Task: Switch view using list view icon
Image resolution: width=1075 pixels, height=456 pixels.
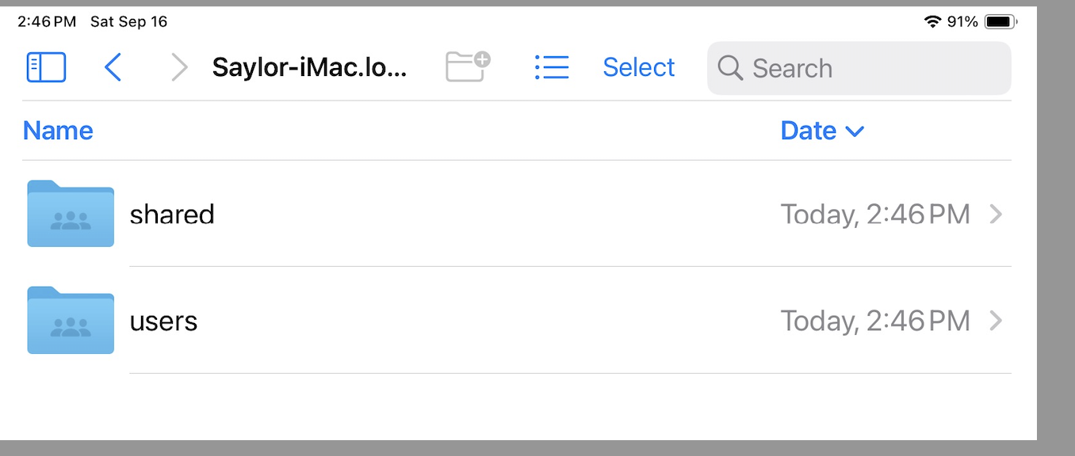Action: coord(552,67)
